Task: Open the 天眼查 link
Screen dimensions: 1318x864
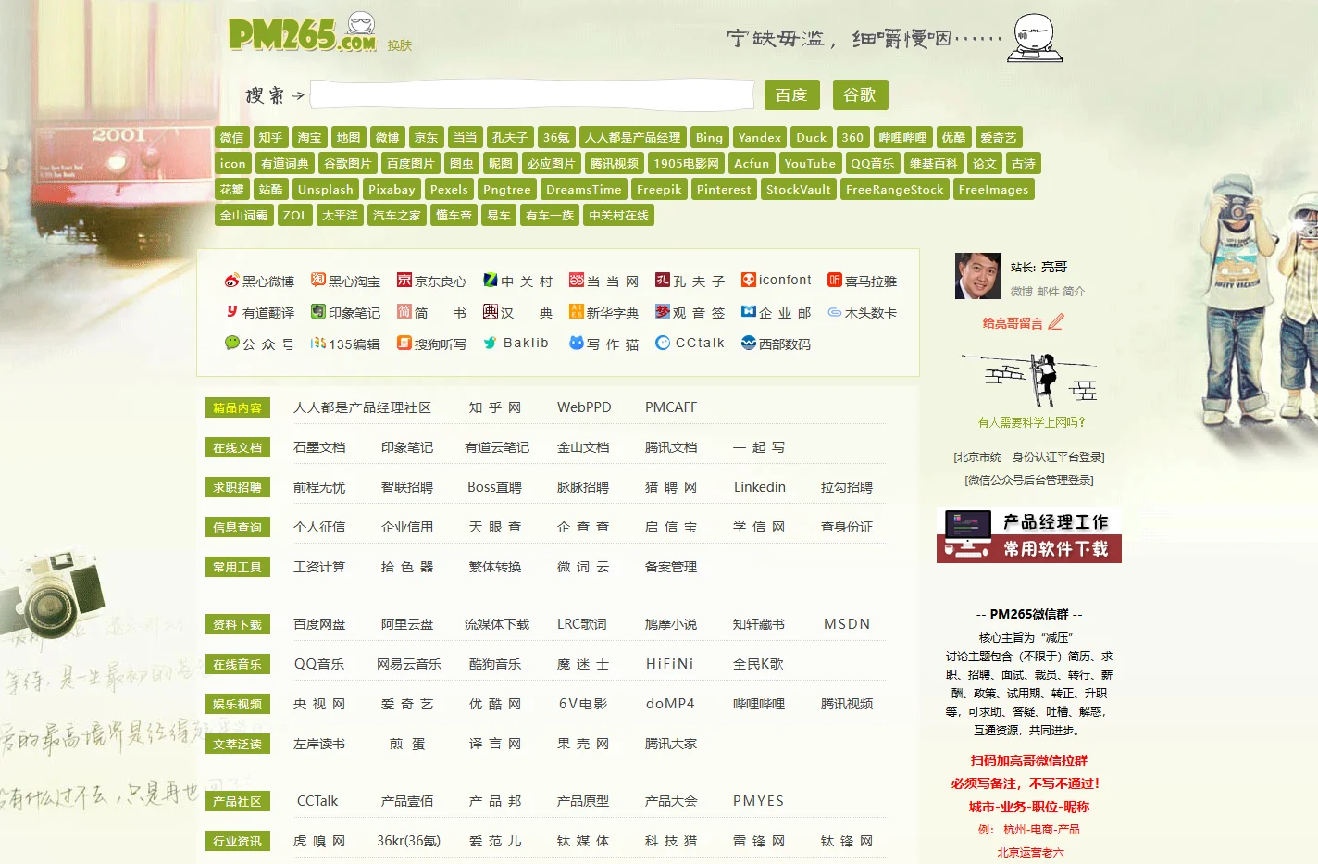Action: coord(495,527)
